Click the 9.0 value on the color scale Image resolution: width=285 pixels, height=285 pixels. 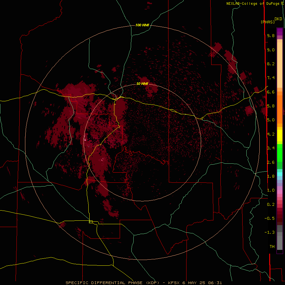click(x=271, y=50)
